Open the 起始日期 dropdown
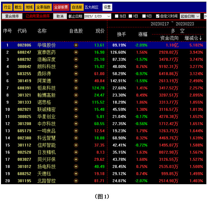 pos(190,17)
